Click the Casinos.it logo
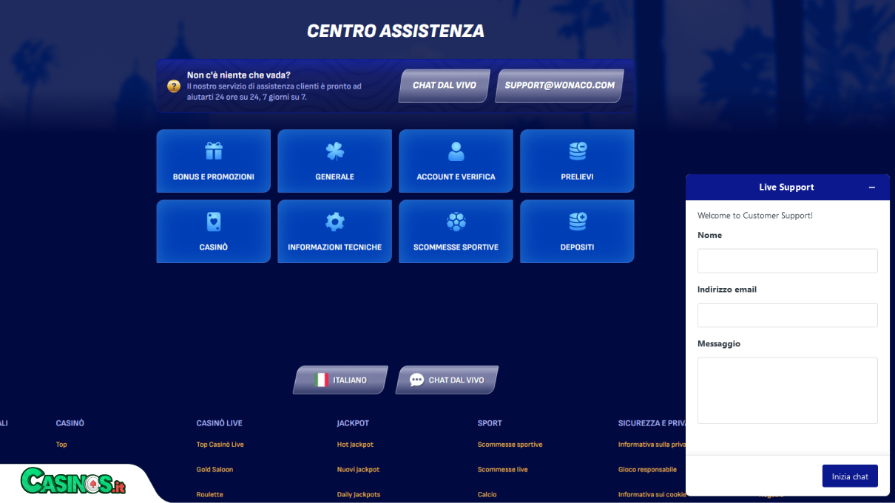Viewport: 895px width, 503px height. (x=73, y=482)
